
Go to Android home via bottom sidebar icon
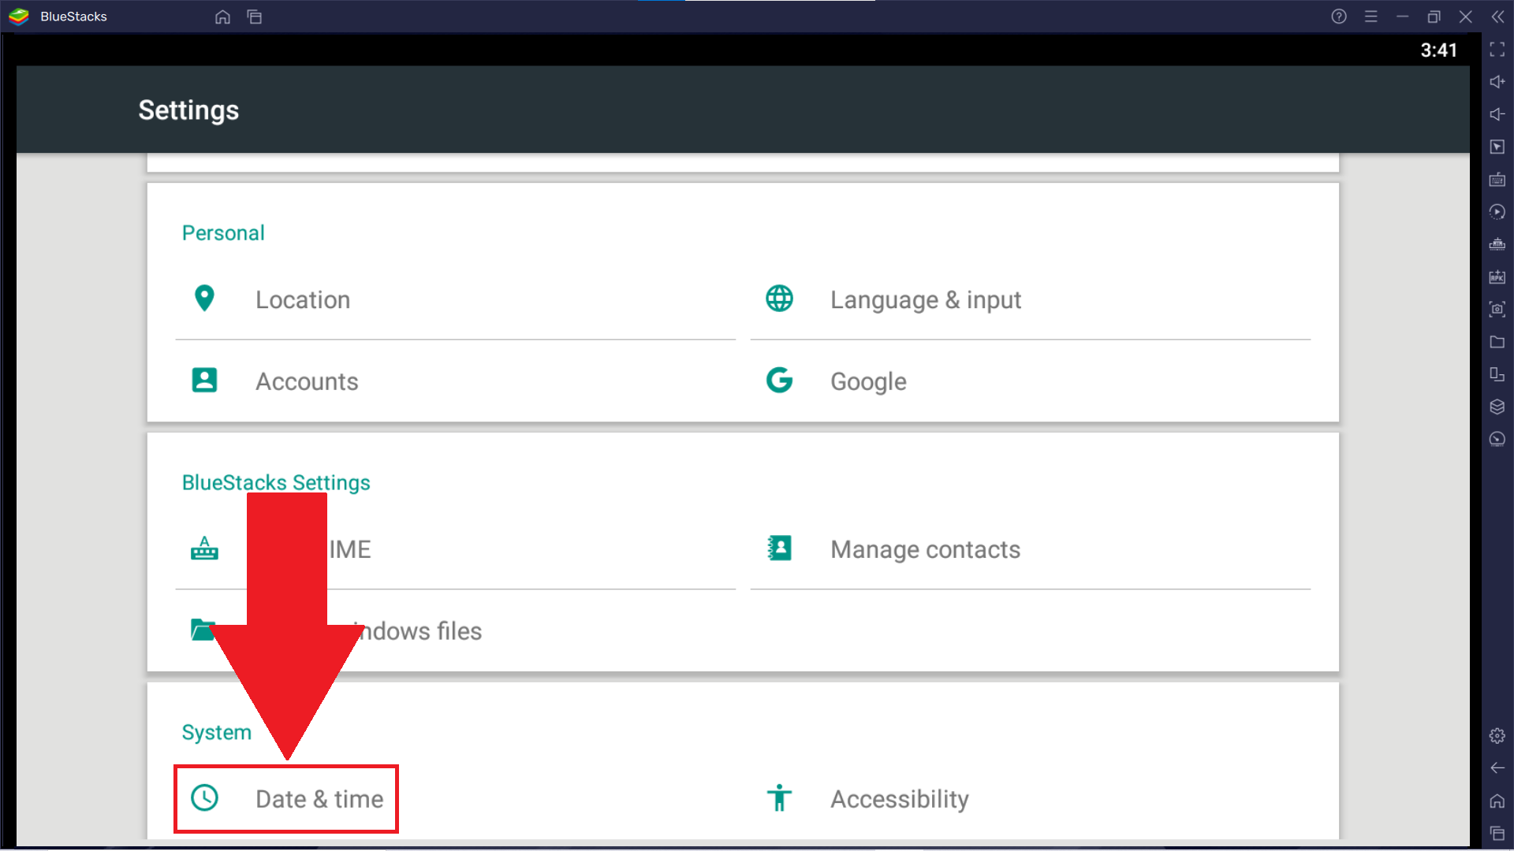(x=1497, y=801)
